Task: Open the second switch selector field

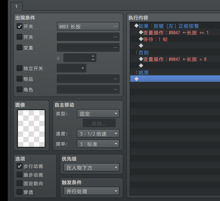Action: pos(88,37)
